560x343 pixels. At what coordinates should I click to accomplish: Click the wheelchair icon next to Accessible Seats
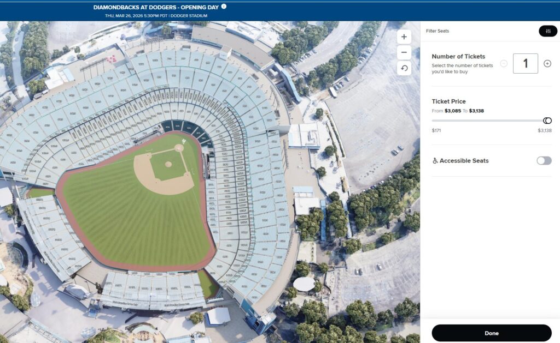tap(435, 161)
